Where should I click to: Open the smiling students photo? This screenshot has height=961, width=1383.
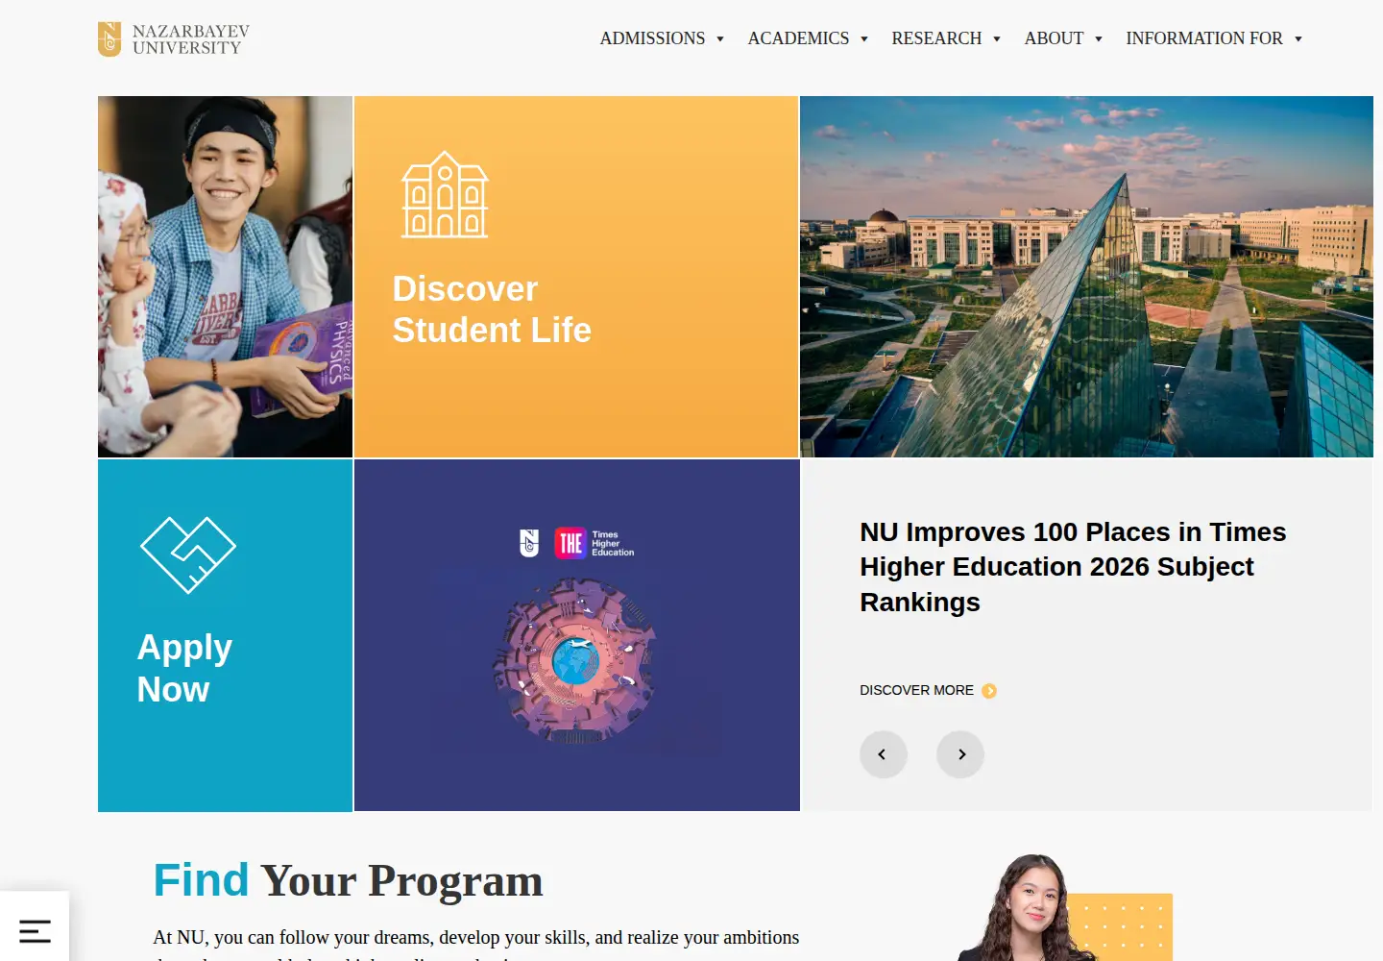click(225, 277)
